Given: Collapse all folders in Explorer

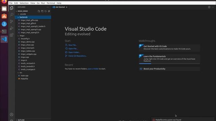Looking at the screenshot, I should 49,11.
